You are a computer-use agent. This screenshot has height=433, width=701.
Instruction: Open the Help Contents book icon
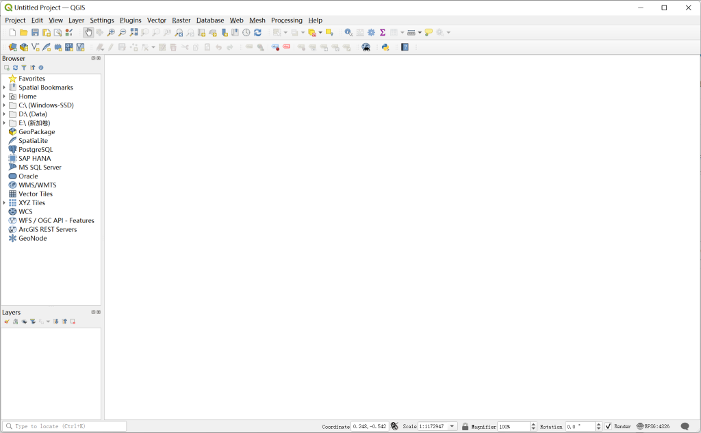[x=405, y=47]
